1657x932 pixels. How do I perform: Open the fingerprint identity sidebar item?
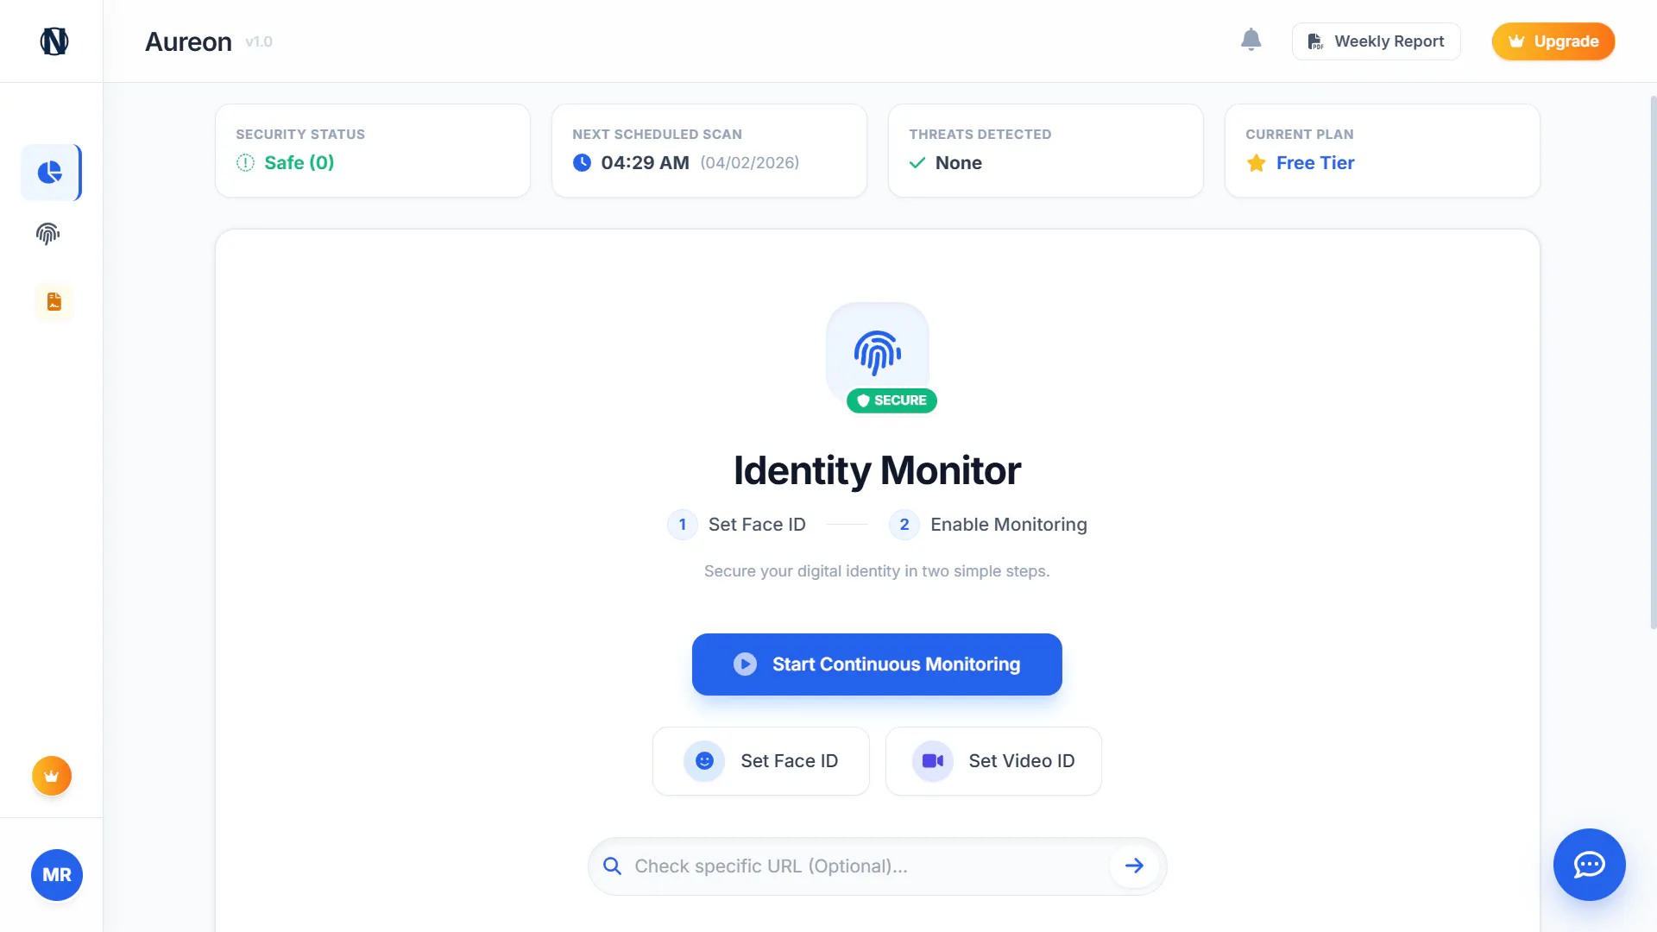(x=48, y=234)
